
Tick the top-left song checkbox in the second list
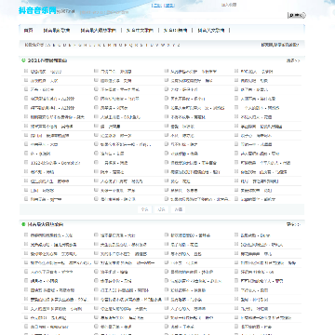click(26, 234)
